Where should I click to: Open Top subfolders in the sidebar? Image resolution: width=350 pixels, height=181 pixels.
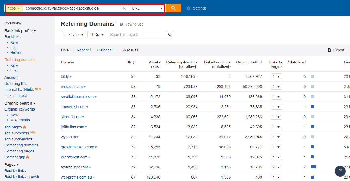point(17,133)
